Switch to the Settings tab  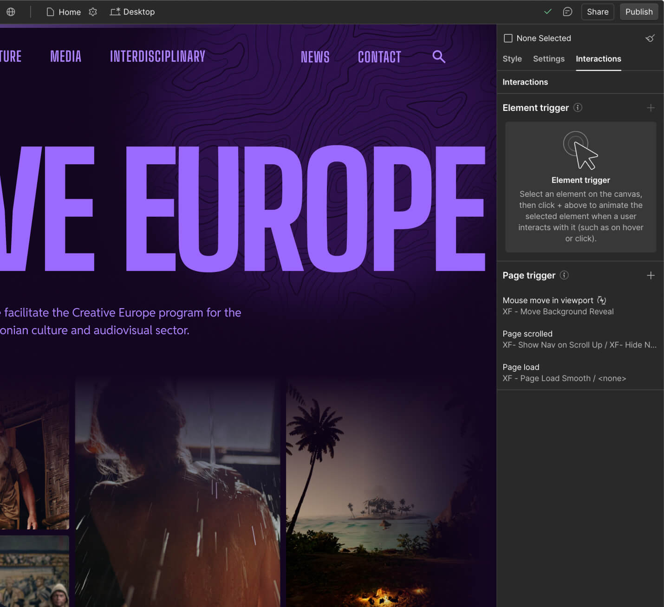549,58
